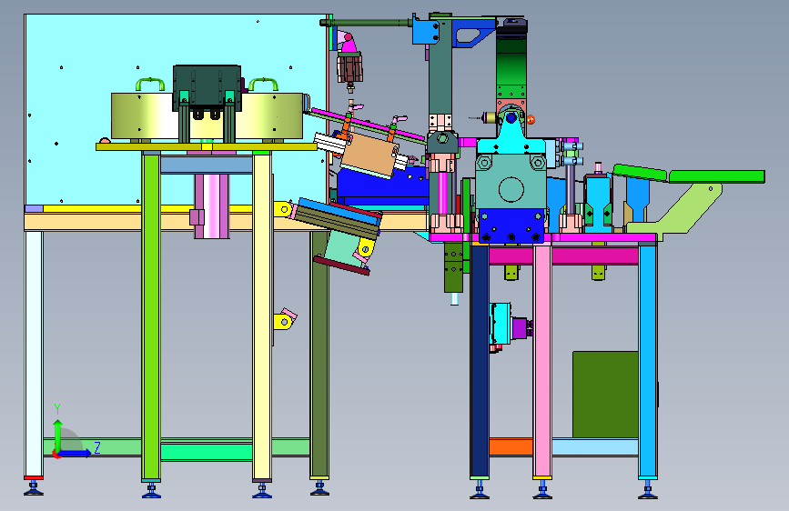Select the olive plate under the feeder bowl
This screenshot has width=789, height=511.
click(207, 147)
